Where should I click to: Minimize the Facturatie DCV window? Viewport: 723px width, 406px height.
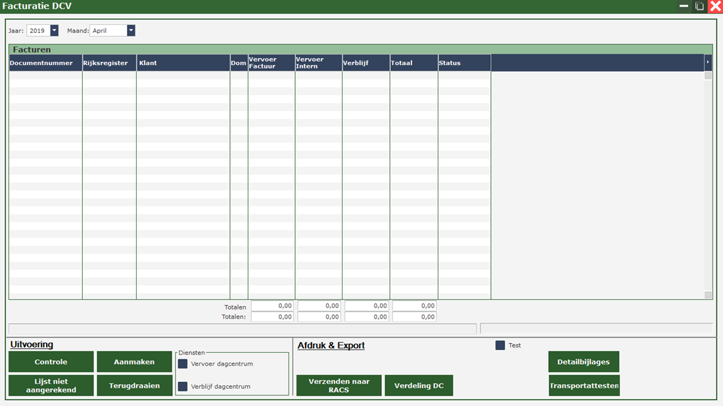point(684,6)
